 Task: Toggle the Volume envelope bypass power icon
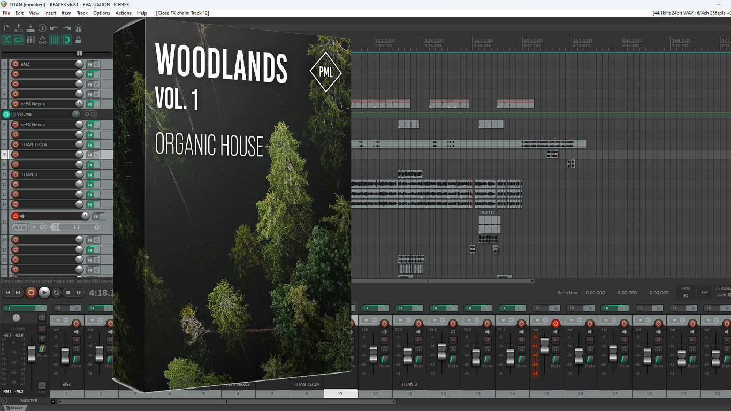(13, 115)
